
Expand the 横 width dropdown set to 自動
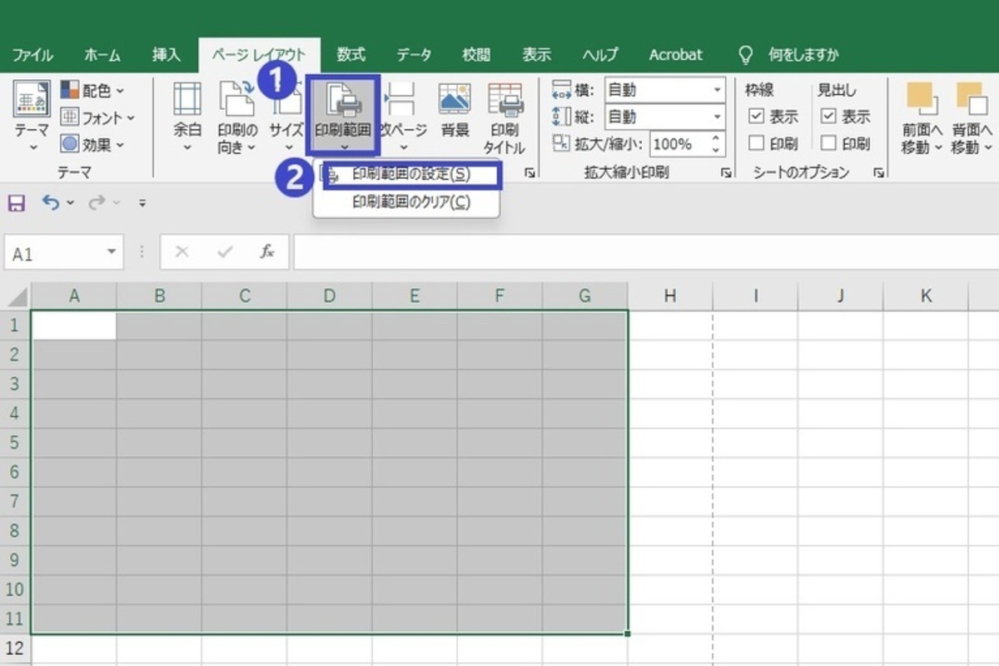717,90
